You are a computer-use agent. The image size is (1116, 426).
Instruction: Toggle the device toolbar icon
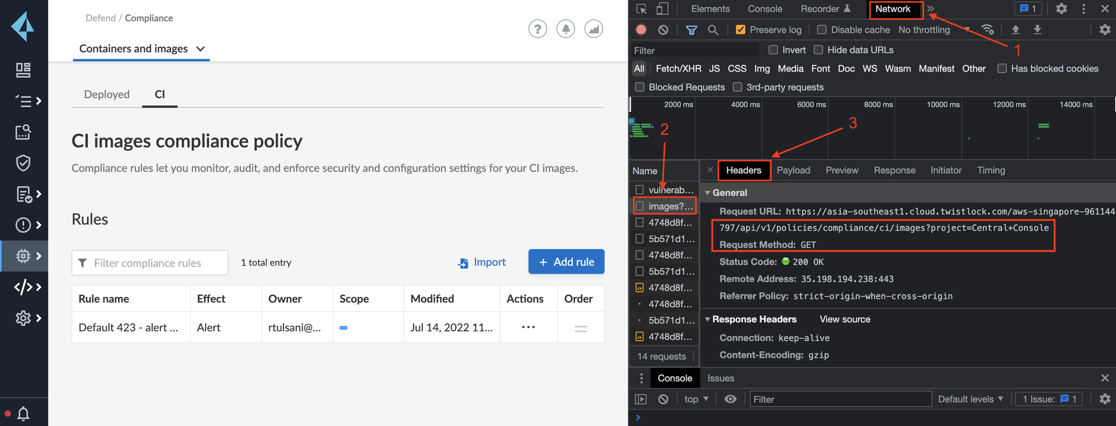tap(662, 9)
